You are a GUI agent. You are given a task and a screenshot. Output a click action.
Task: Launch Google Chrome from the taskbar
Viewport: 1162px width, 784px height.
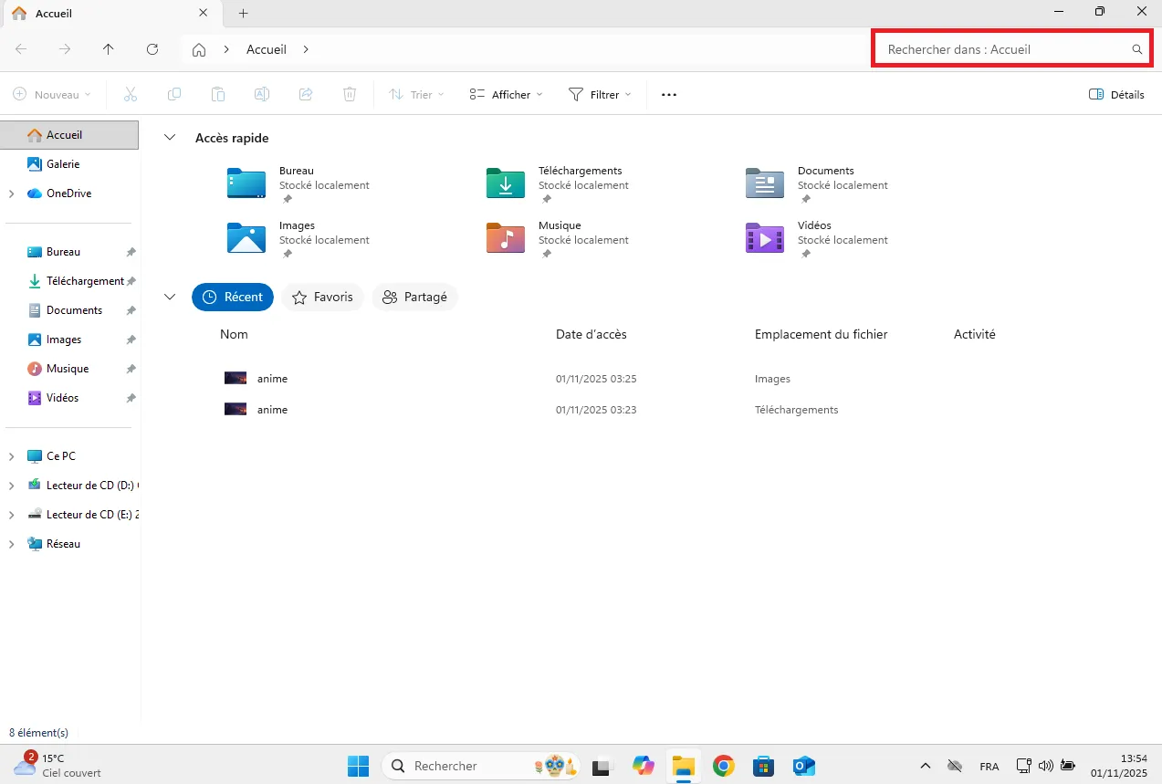724,766
